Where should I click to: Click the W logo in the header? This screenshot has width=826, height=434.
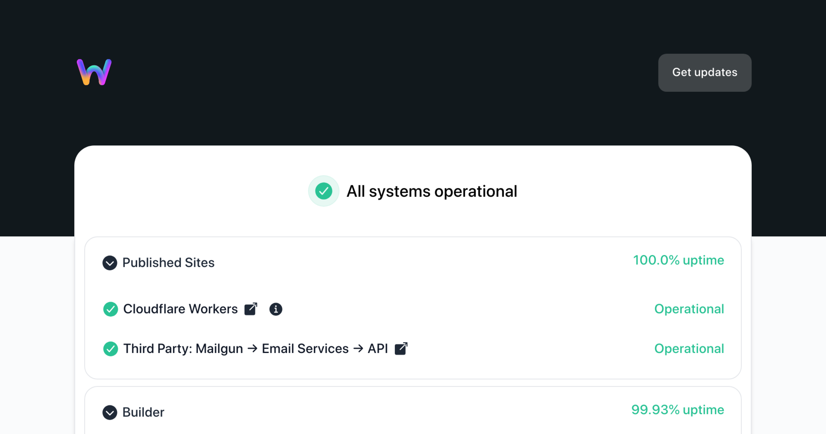(94, 72)
